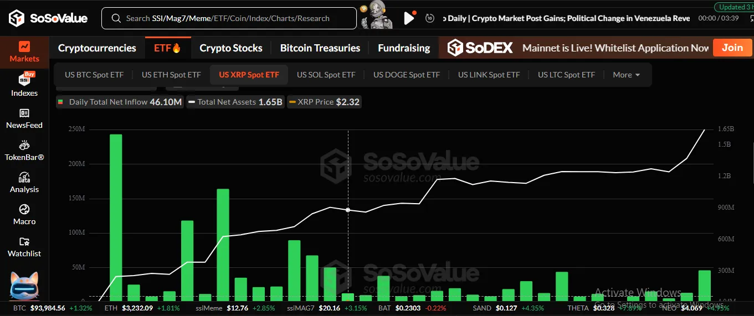Click the last green bar on chart

pyautogui.click(x=704, y=285)
